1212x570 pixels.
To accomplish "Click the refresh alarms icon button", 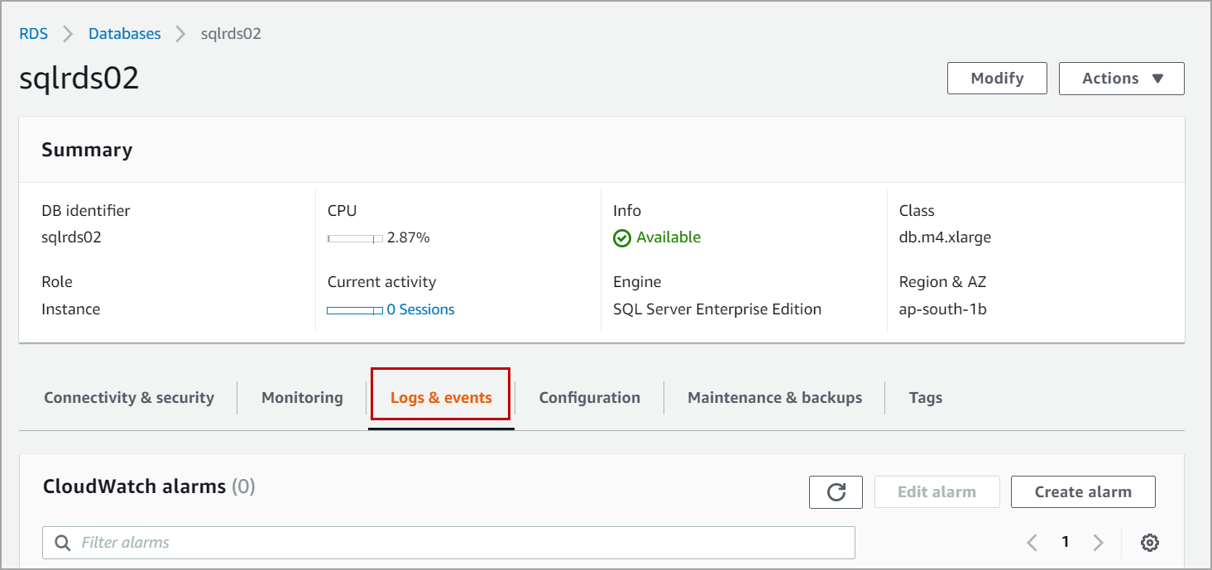I will (836, 492).
